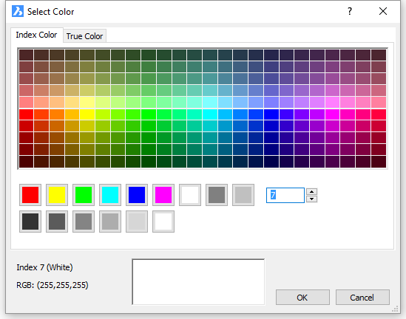This screenshot has width=406, height=319.
Task: Pick the white swatch in the standard row
Action: tap(190, 195)
